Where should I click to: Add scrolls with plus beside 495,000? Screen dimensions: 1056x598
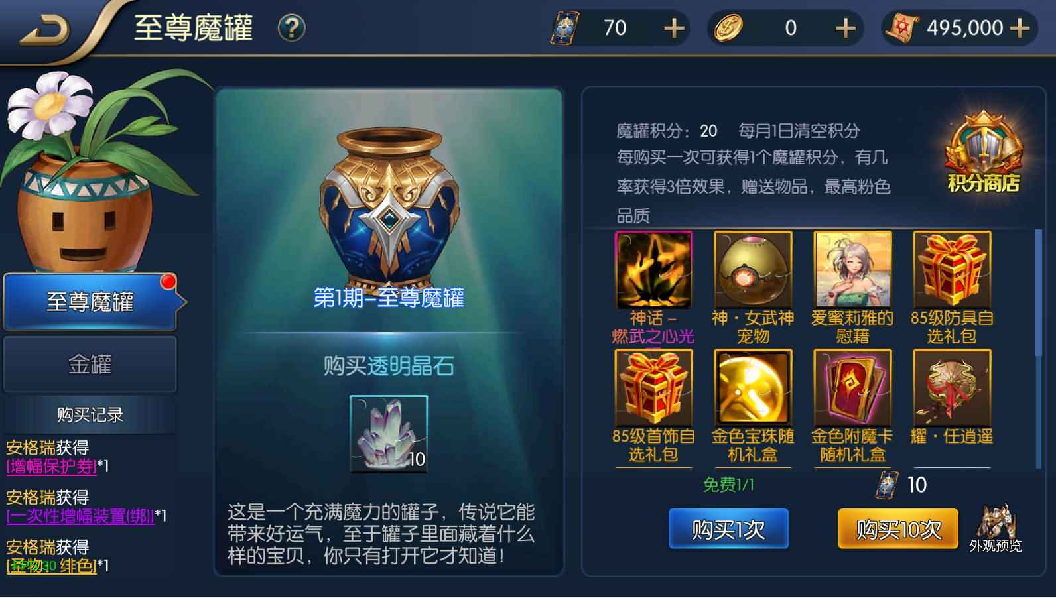point(1020,29)
